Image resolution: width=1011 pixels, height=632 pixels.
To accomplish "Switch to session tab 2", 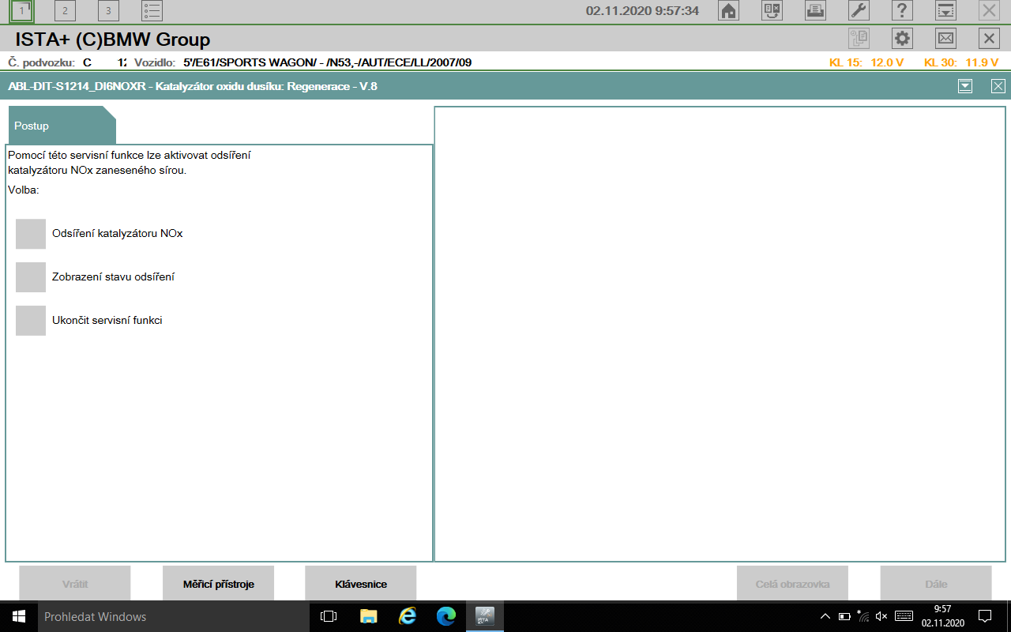I will (x=64, y=10).
